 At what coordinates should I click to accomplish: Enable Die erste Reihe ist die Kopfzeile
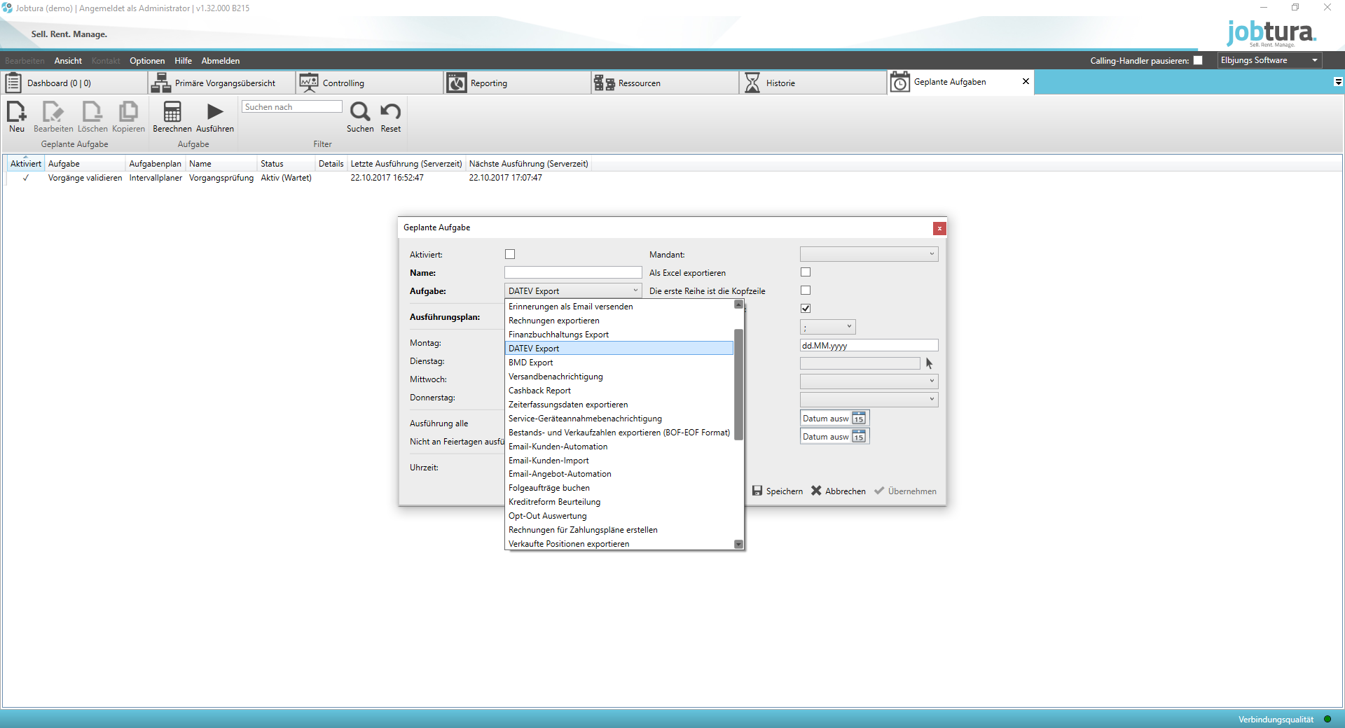tap(806, 290)
